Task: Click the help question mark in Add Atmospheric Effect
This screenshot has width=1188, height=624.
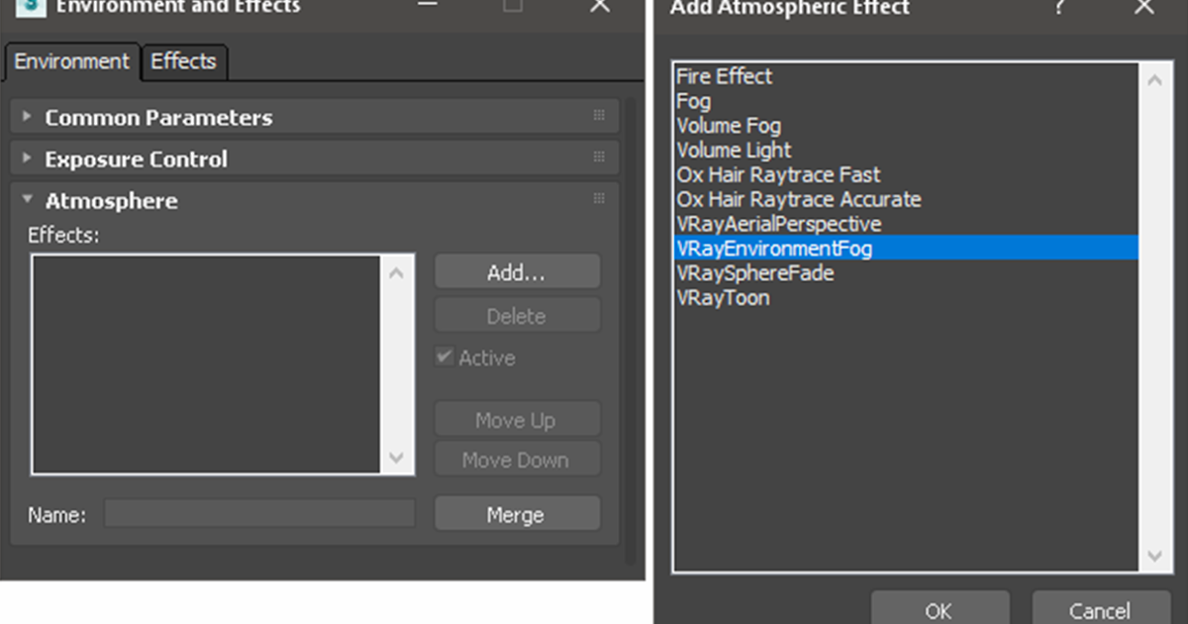Action: (1059, 7)
